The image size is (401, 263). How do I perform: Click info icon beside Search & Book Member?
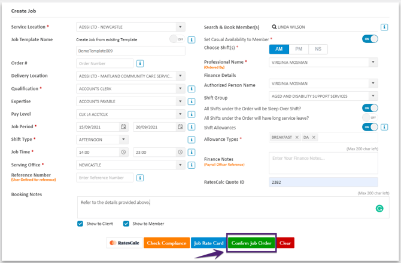point(384,27)
